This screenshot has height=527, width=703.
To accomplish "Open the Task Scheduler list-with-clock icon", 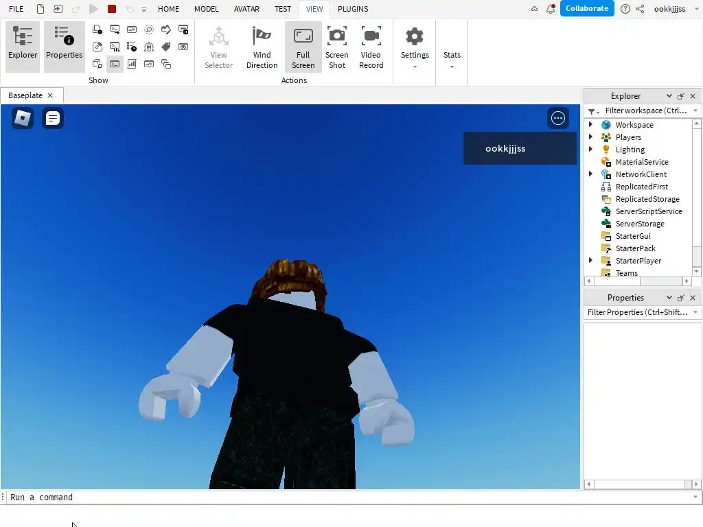I will pos(132,47).
